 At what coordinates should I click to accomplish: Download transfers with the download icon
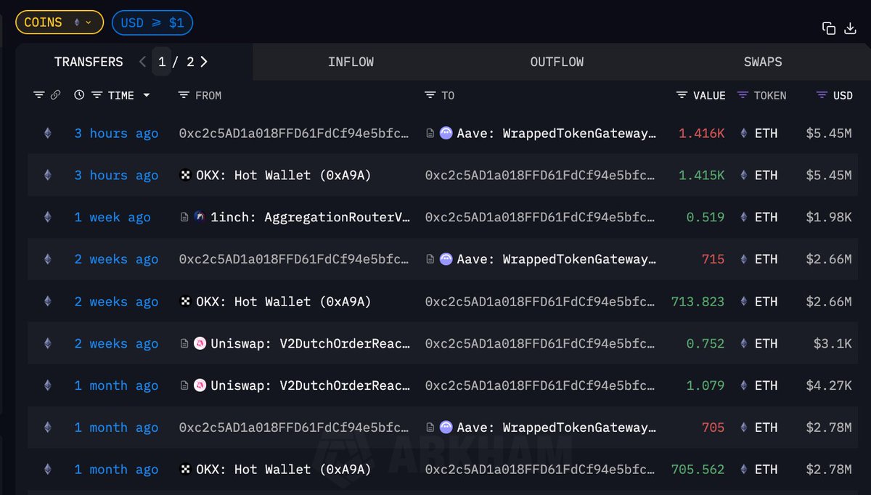[x=850, y=28]
